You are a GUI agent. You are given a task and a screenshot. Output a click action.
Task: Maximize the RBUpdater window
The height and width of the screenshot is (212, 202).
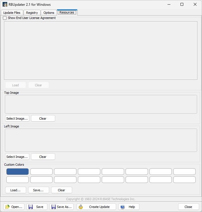tap(182, 4)
